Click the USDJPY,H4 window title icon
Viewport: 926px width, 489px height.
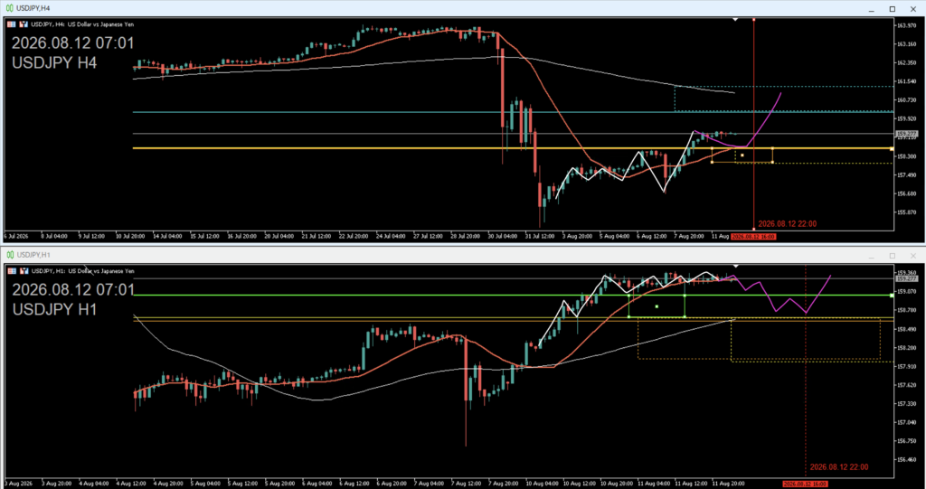[9, 8]
